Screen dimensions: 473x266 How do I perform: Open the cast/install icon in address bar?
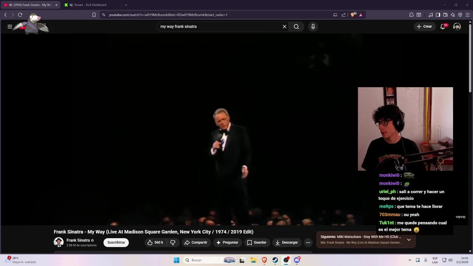pyautogui.click(x=335, y=15)
